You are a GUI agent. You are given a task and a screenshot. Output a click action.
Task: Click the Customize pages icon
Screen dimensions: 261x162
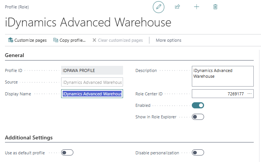[11, 40]
